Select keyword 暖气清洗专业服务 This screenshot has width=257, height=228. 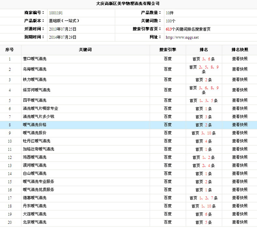pyautogui.click(x=38, y=181)
